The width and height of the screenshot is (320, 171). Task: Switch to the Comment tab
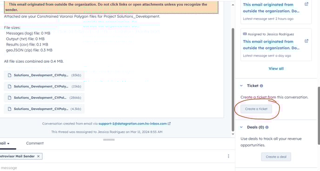[x=35, y=143]
